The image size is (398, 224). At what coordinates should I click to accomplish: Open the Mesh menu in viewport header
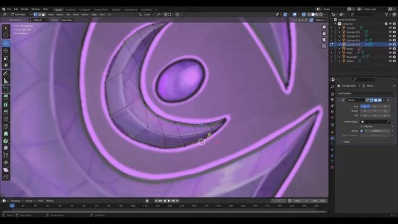click(76, 15)
